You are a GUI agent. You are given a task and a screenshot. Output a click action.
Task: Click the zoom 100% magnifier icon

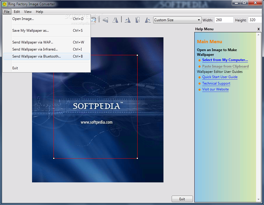pyautogui.click(x=93, y=20)
